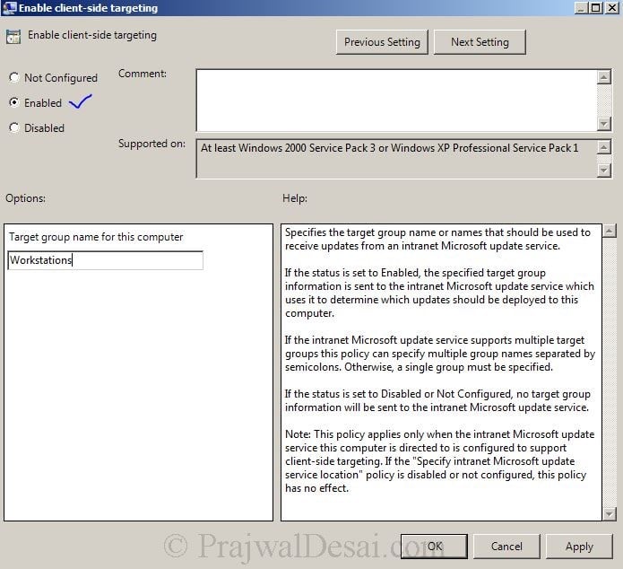623x569 pixels.
Task: Click the Supported on box scroll down arrow
Action: [x=604, y=170]
